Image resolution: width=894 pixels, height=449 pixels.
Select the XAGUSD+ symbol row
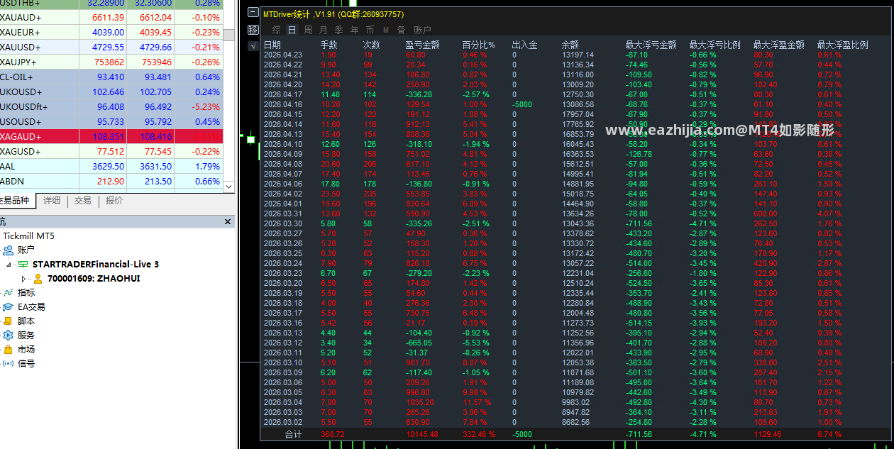(111, 151)
